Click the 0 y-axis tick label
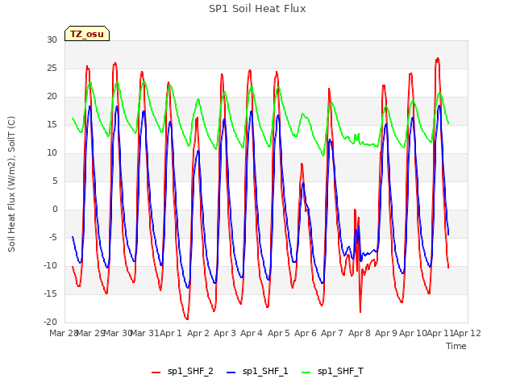The width and height of the screenshot is (516, 387). 55,210
